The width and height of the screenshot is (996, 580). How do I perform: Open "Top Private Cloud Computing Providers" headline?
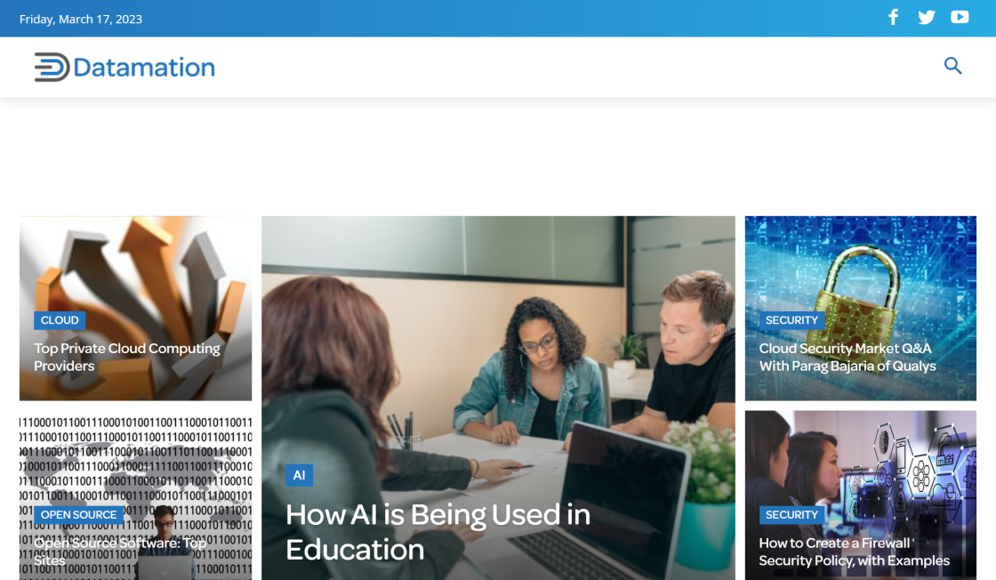(x=127, y=357)
